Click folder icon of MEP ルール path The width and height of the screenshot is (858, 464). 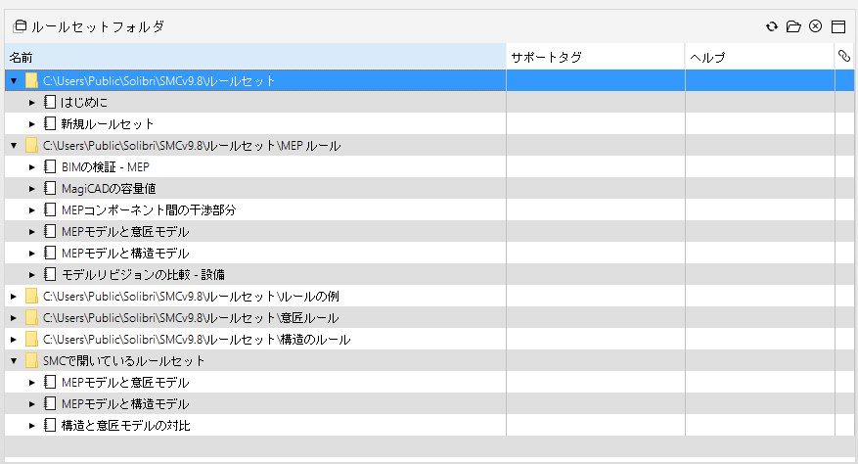(x=31, y=146)
